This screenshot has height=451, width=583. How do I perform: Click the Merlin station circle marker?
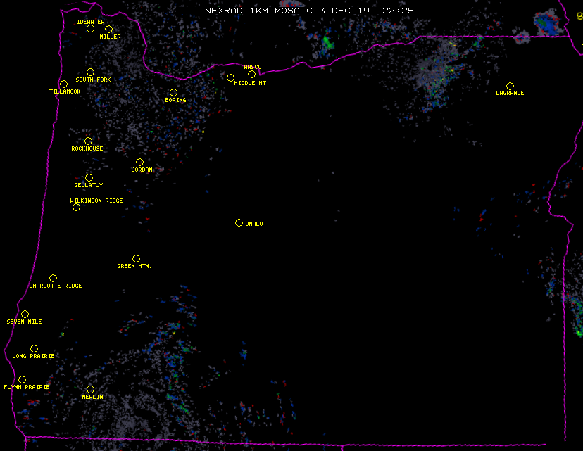[x=90, y=390]
